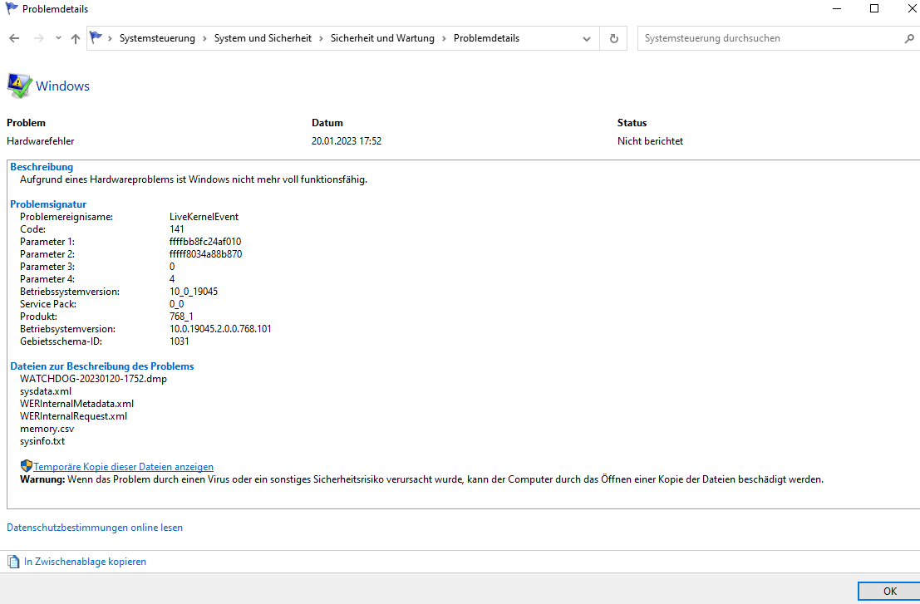The width and height of the screenshot is (920, 604).
Task: Click Dateien zur Beschreibung des Problems heading
Action: (102, 366)
